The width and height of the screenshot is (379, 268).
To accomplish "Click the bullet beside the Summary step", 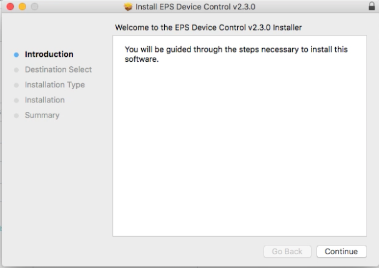I will [16, 116].
